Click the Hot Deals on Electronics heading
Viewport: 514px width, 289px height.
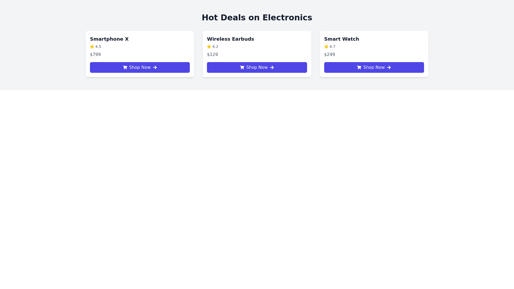point(257,18)
